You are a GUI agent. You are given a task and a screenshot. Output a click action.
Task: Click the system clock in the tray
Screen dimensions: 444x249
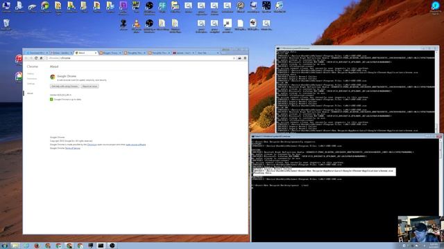click(433, 246)
